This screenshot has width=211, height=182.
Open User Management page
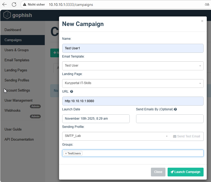coord(19,101)
